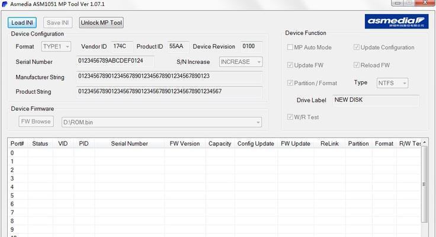The height and width of the screenshot is (237, 436).
Task: Open the Format TYPE1 dropdown
Action: 56,46
